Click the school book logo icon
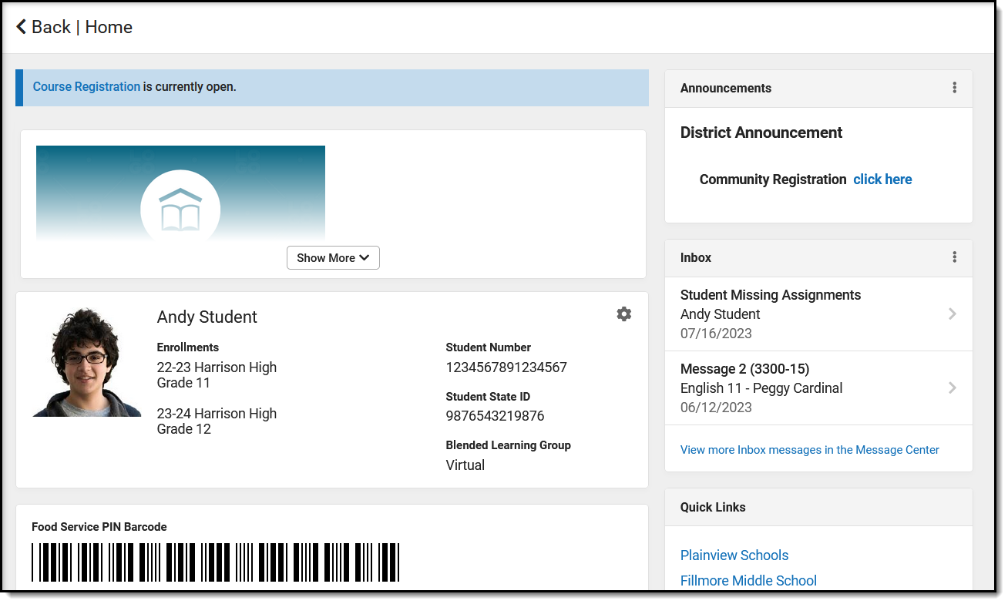 pyautogui.click(x=180, y=209)
